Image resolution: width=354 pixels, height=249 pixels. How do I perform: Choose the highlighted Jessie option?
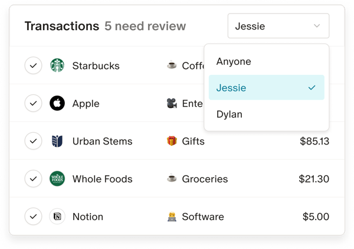coord(267,87)
